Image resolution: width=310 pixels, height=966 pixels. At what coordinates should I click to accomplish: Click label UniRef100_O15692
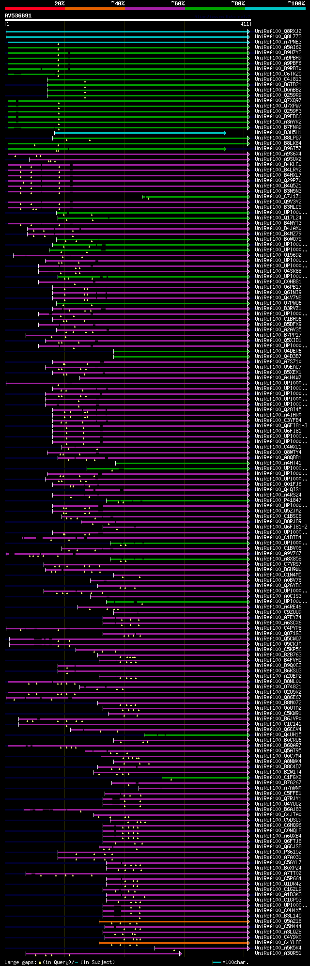tap(278, 255)
